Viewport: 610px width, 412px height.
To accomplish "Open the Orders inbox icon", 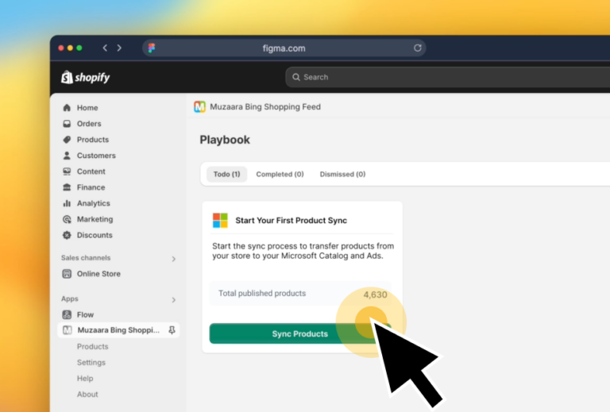I will (x=67, y=124).
